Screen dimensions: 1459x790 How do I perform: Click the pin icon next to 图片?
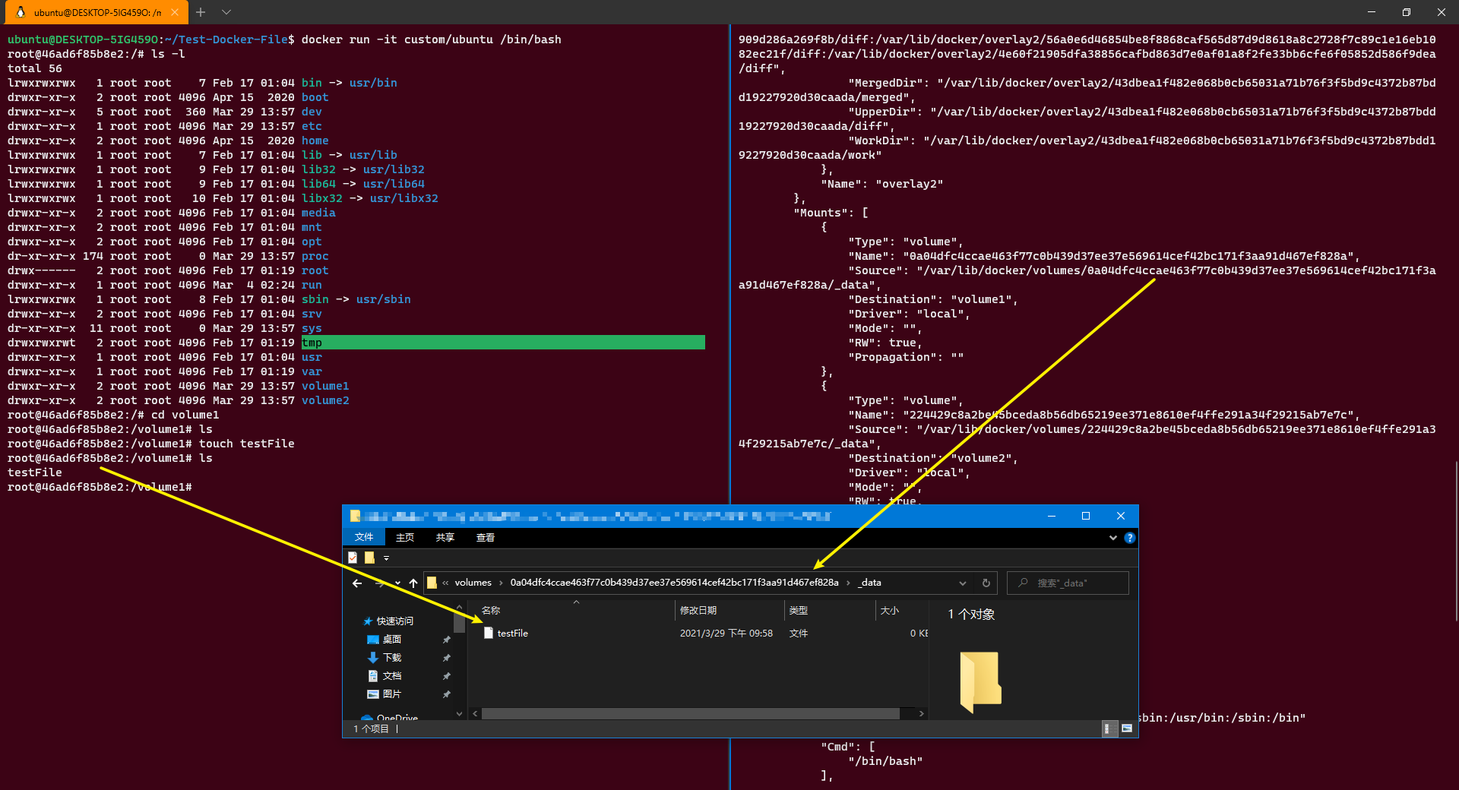click(447, 694)
